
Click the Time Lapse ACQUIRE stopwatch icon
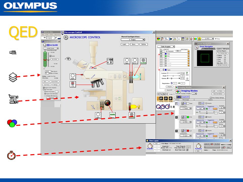point(150,146)
